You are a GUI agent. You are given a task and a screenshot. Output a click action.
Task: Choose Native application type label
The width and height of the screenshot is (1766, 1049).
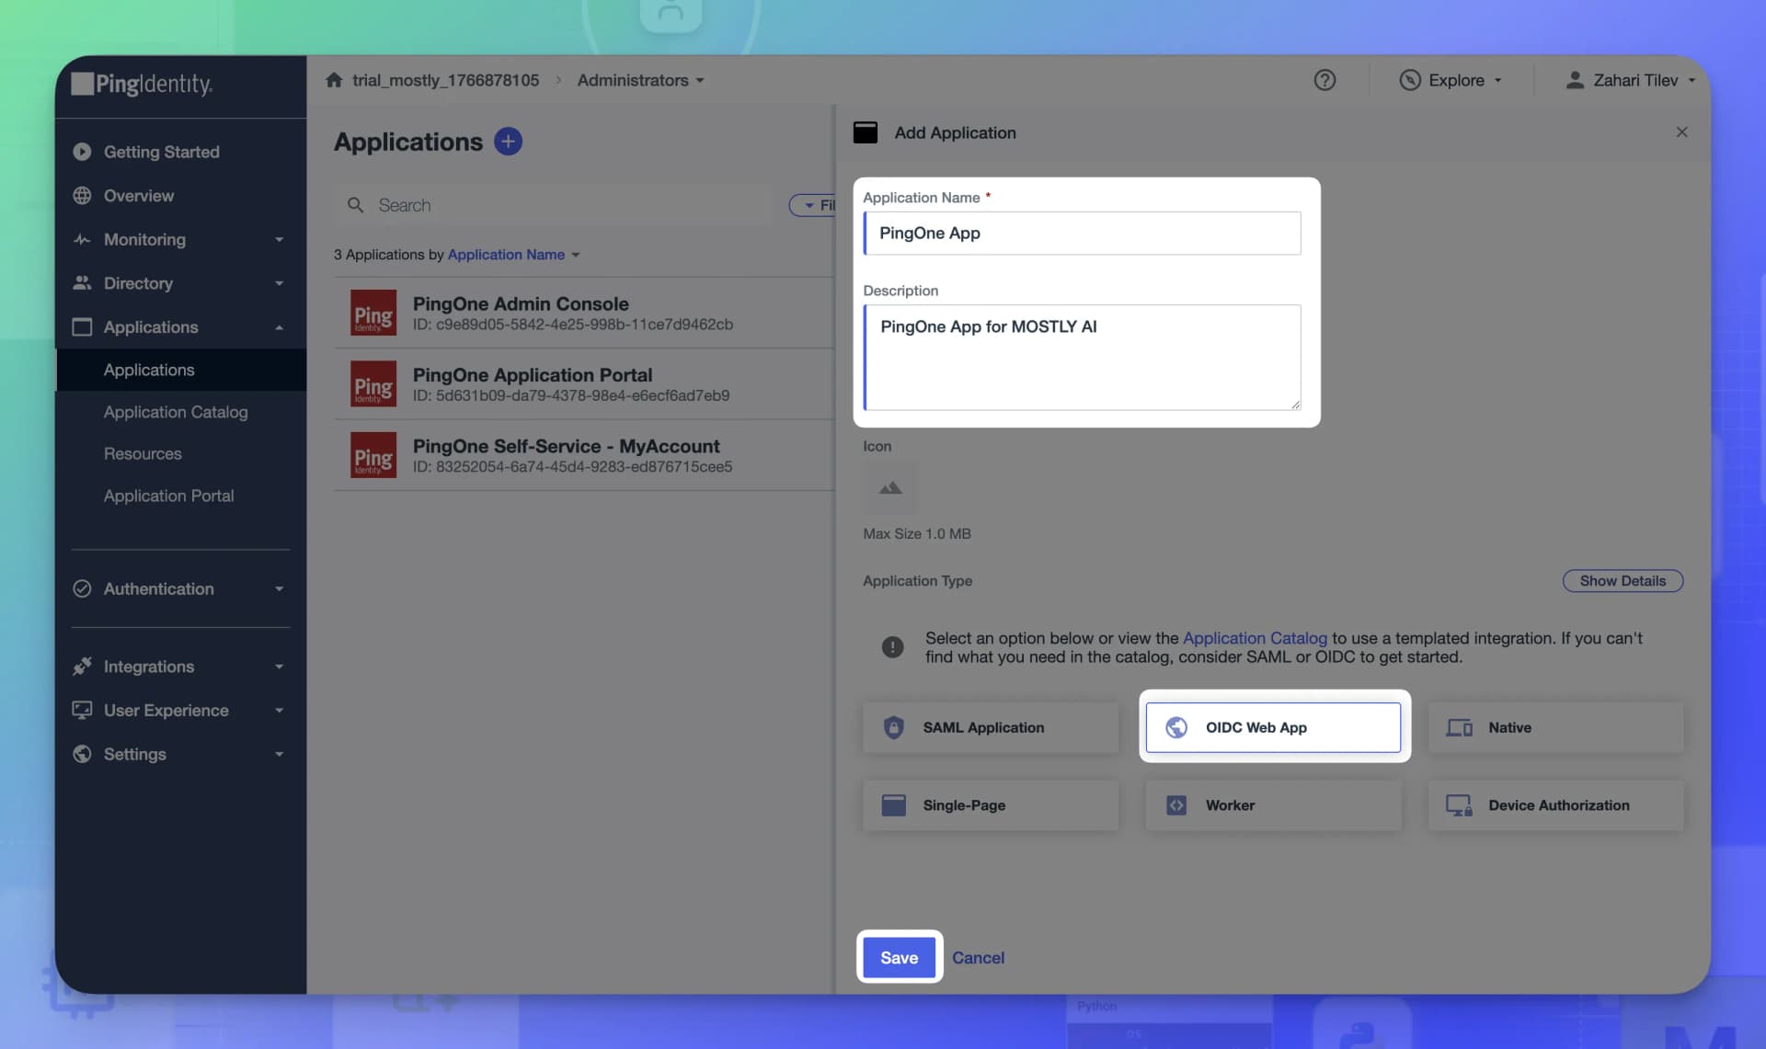(1509, 727)
